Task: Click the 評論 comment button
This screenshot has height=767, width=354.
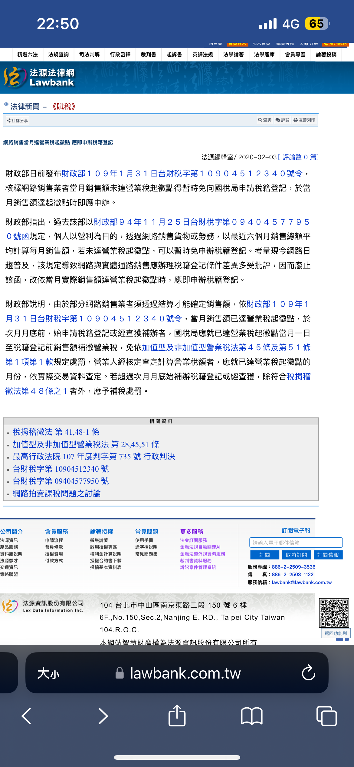Action: point(283,120)
